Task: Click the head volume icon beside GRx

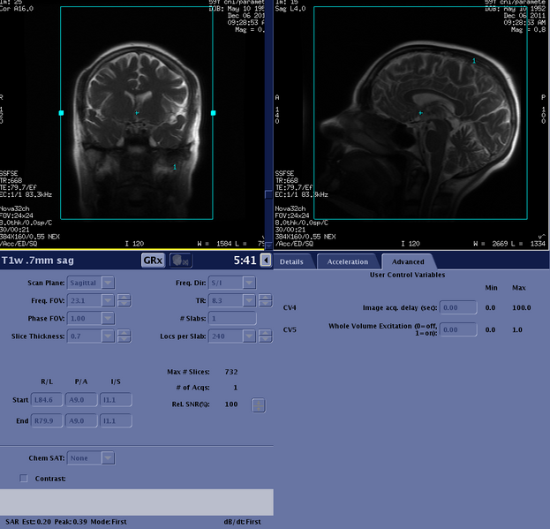Action: [x=181, y=261]
